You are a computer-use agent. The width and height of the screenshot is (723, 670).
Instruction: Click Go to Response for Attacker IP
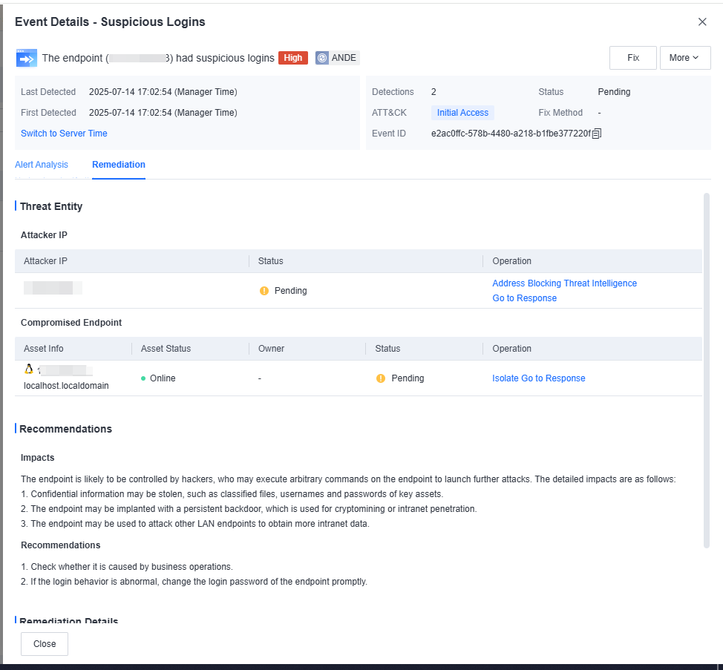click(524, 298)
